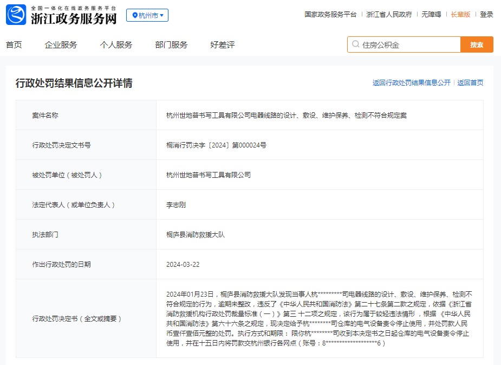
Task: Click the 返回首页 link
Action: tap(470, 83)
